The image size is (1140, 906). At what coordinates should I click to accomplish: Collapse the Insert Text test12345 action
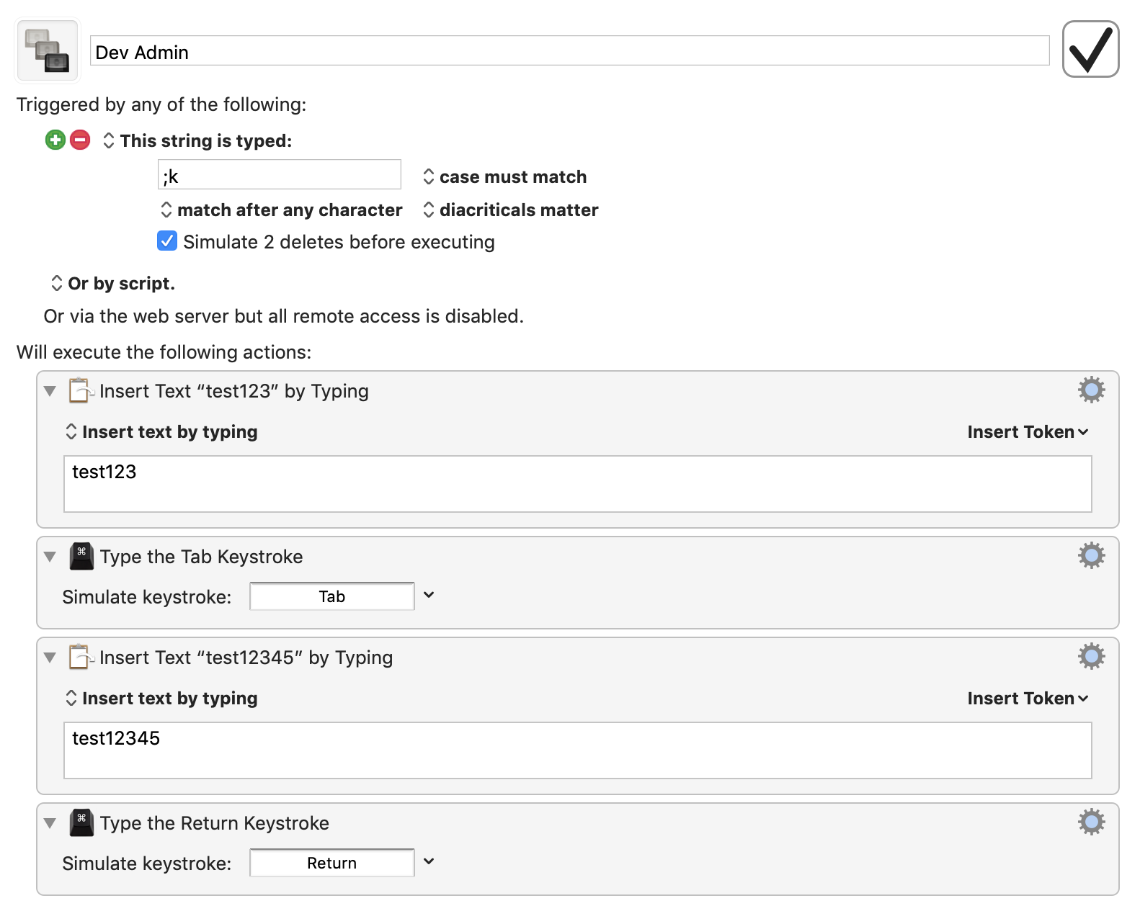pos(50,658)
